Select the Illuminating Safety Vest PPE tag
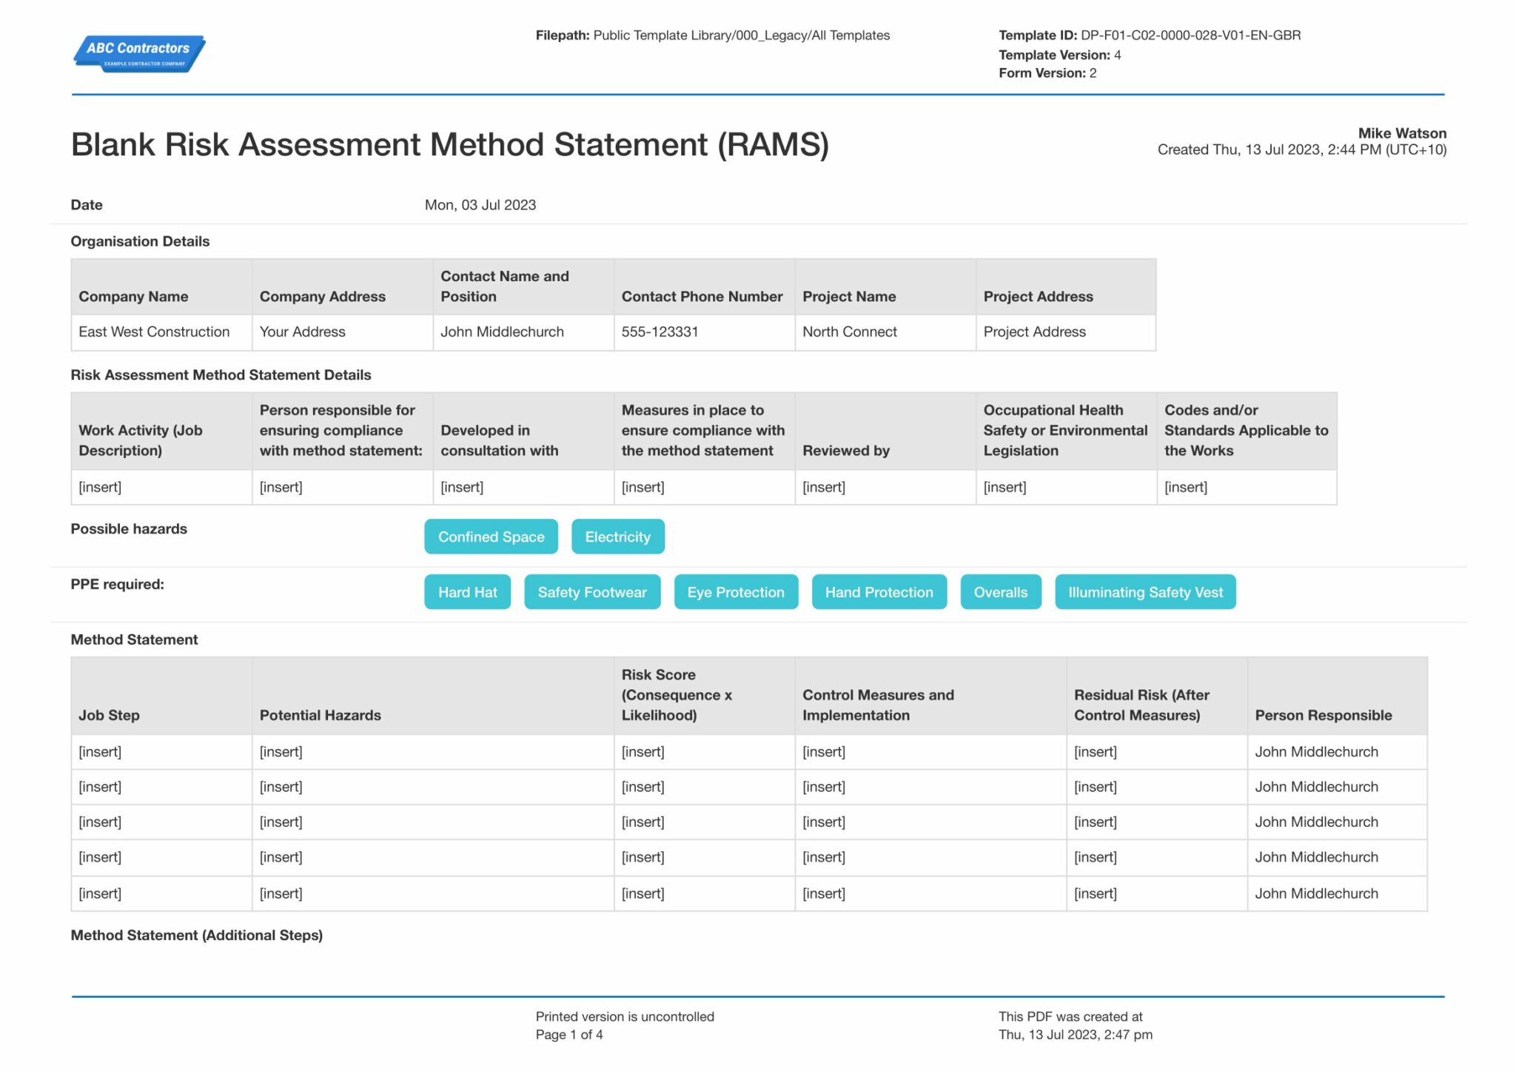 click(x=1144, y=591)
